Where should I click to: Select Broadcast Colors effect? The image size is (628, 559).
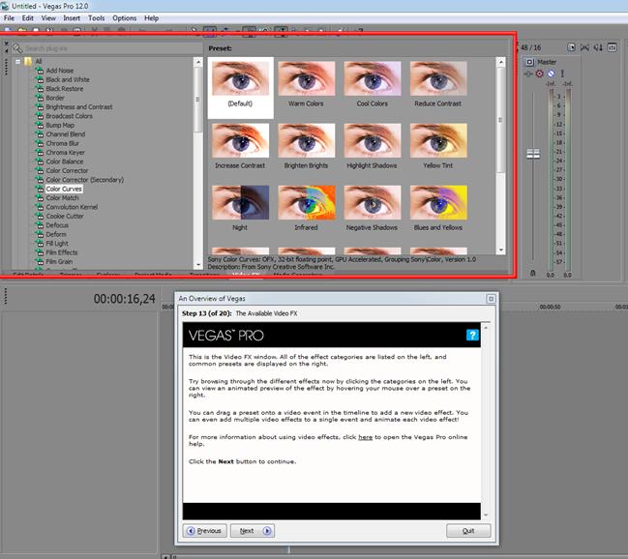[69, 116]
